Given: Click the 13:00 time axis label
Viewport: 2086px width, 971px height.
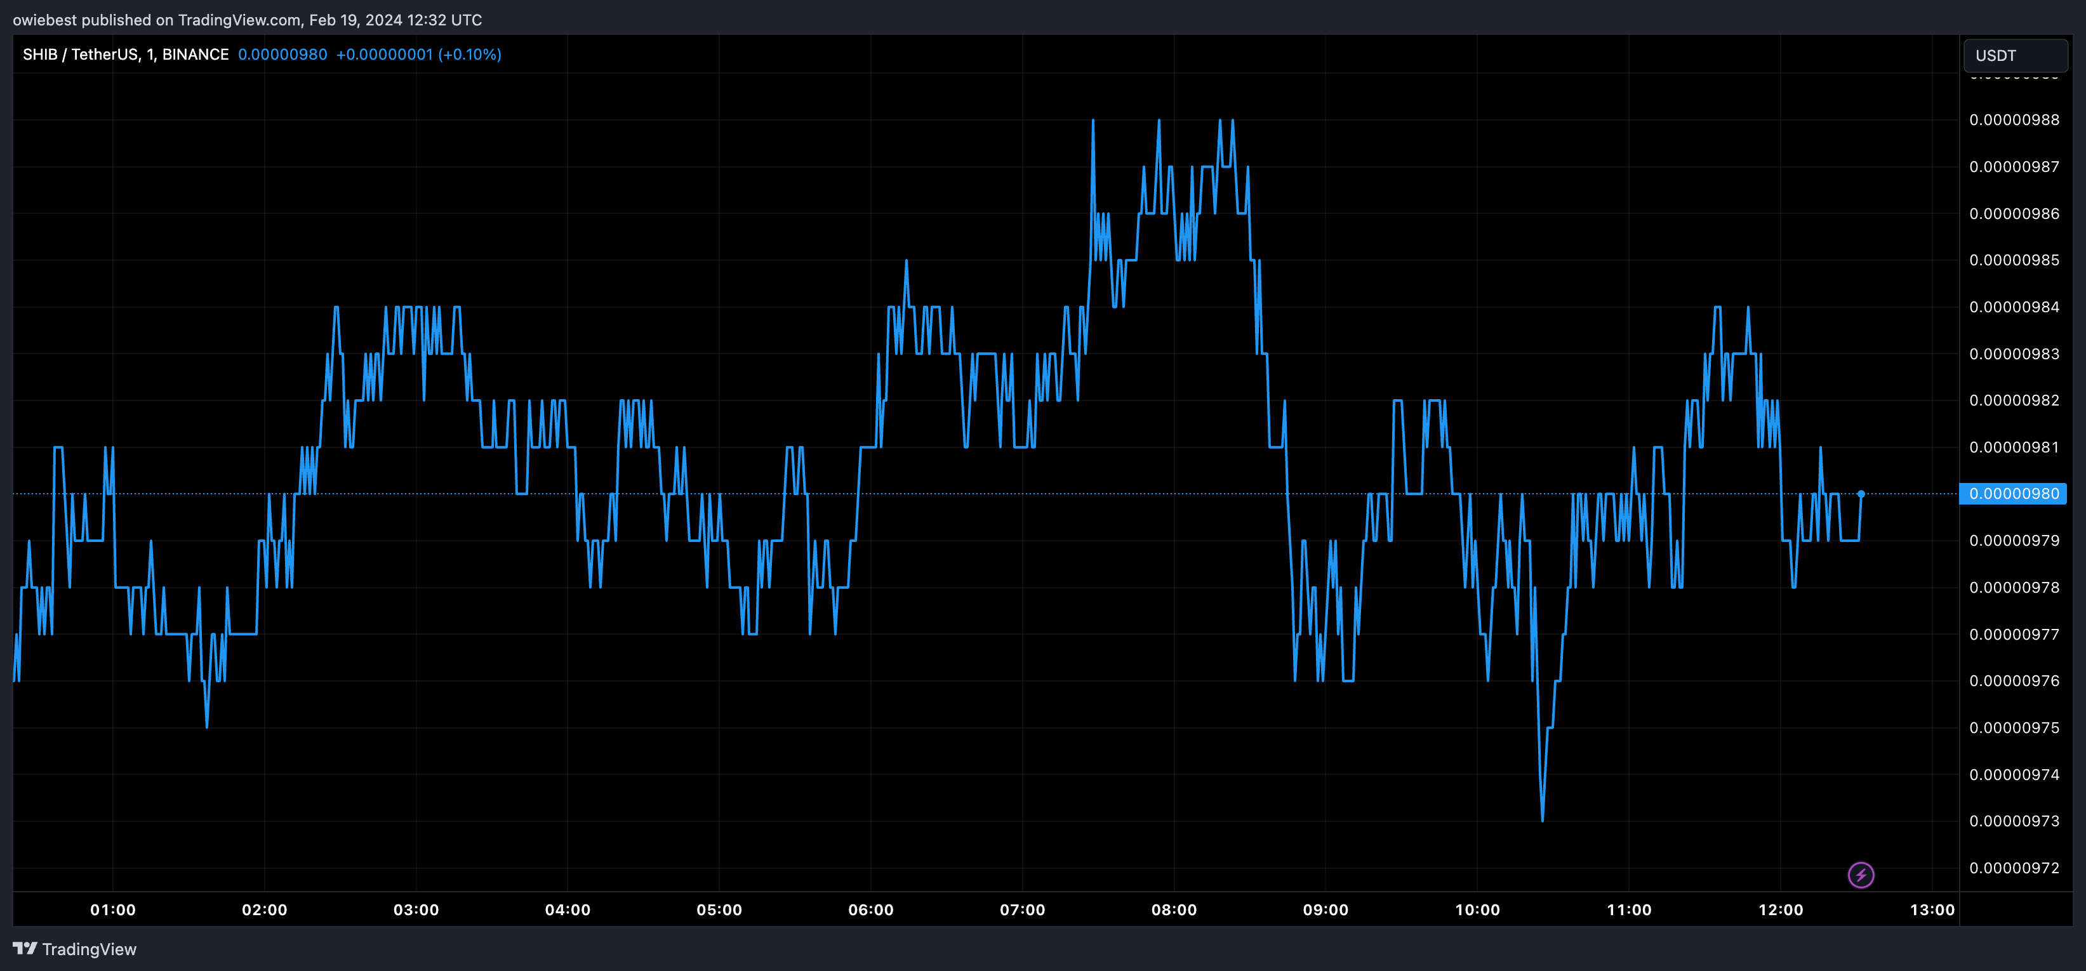Looking at the screenshot, I should click(x=1931, y=909).
